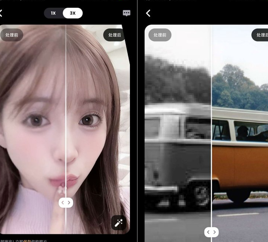This screenshot has height=242, width=268.
Task: Tap the 处理前 label on van photo
Action: pos(160,35)
